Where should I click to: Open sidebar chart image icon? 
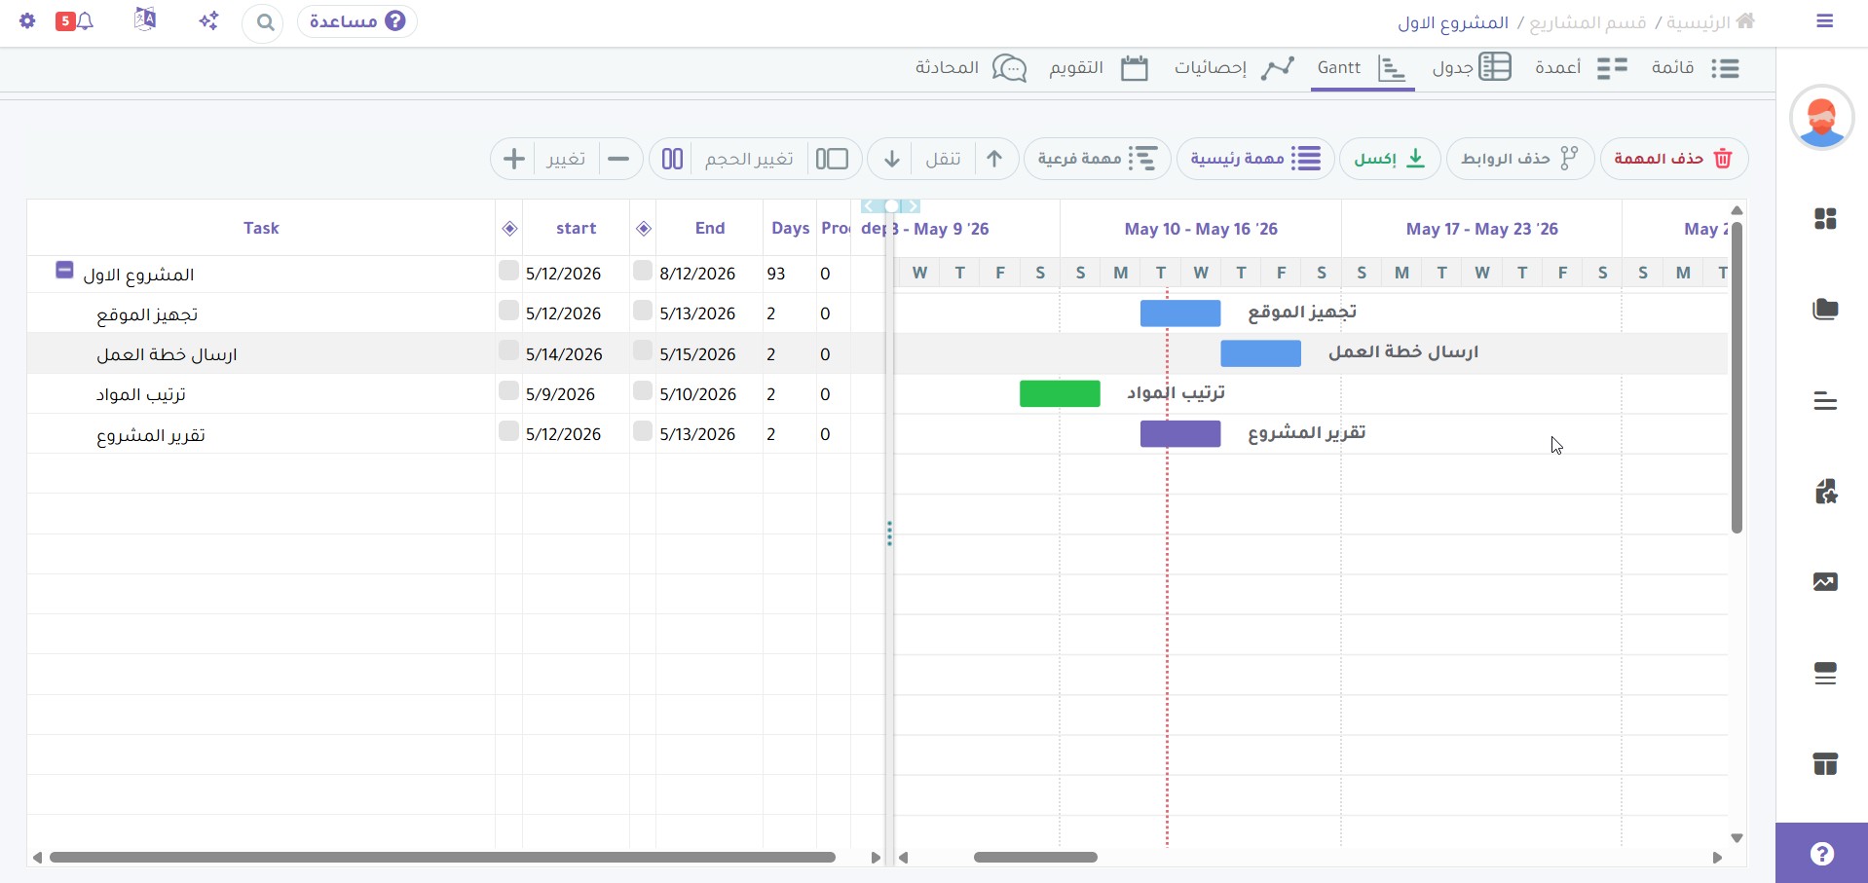pos(1825,582)
